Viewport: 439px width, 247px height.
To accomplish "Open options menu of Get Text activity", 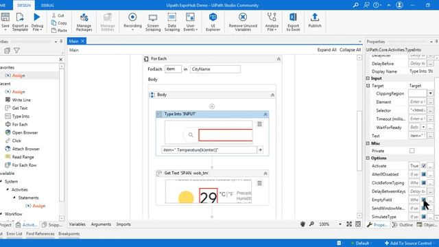I will point(259,183).
